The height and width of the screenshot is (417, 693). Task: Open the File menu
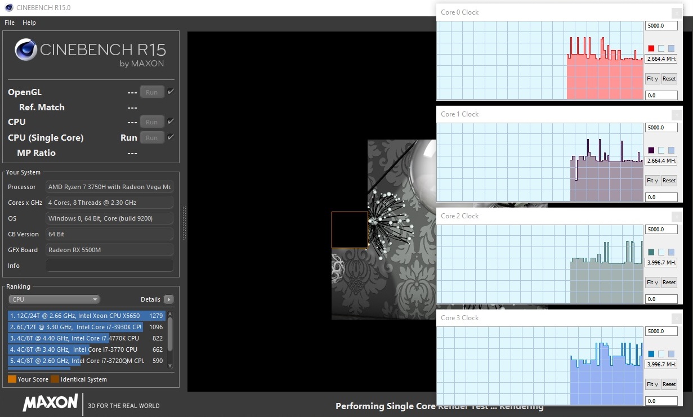click(x=10, y=23)
